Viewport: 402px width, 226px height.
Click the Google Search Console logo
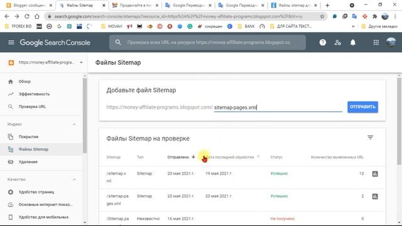[55, 43]
